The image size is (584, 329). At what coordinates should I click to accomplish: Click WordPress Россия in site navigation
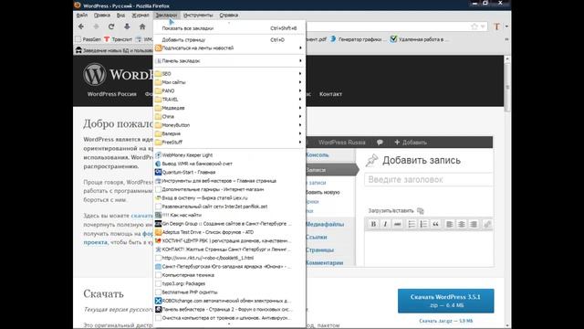pyautogui.click(x=111, y=94)
